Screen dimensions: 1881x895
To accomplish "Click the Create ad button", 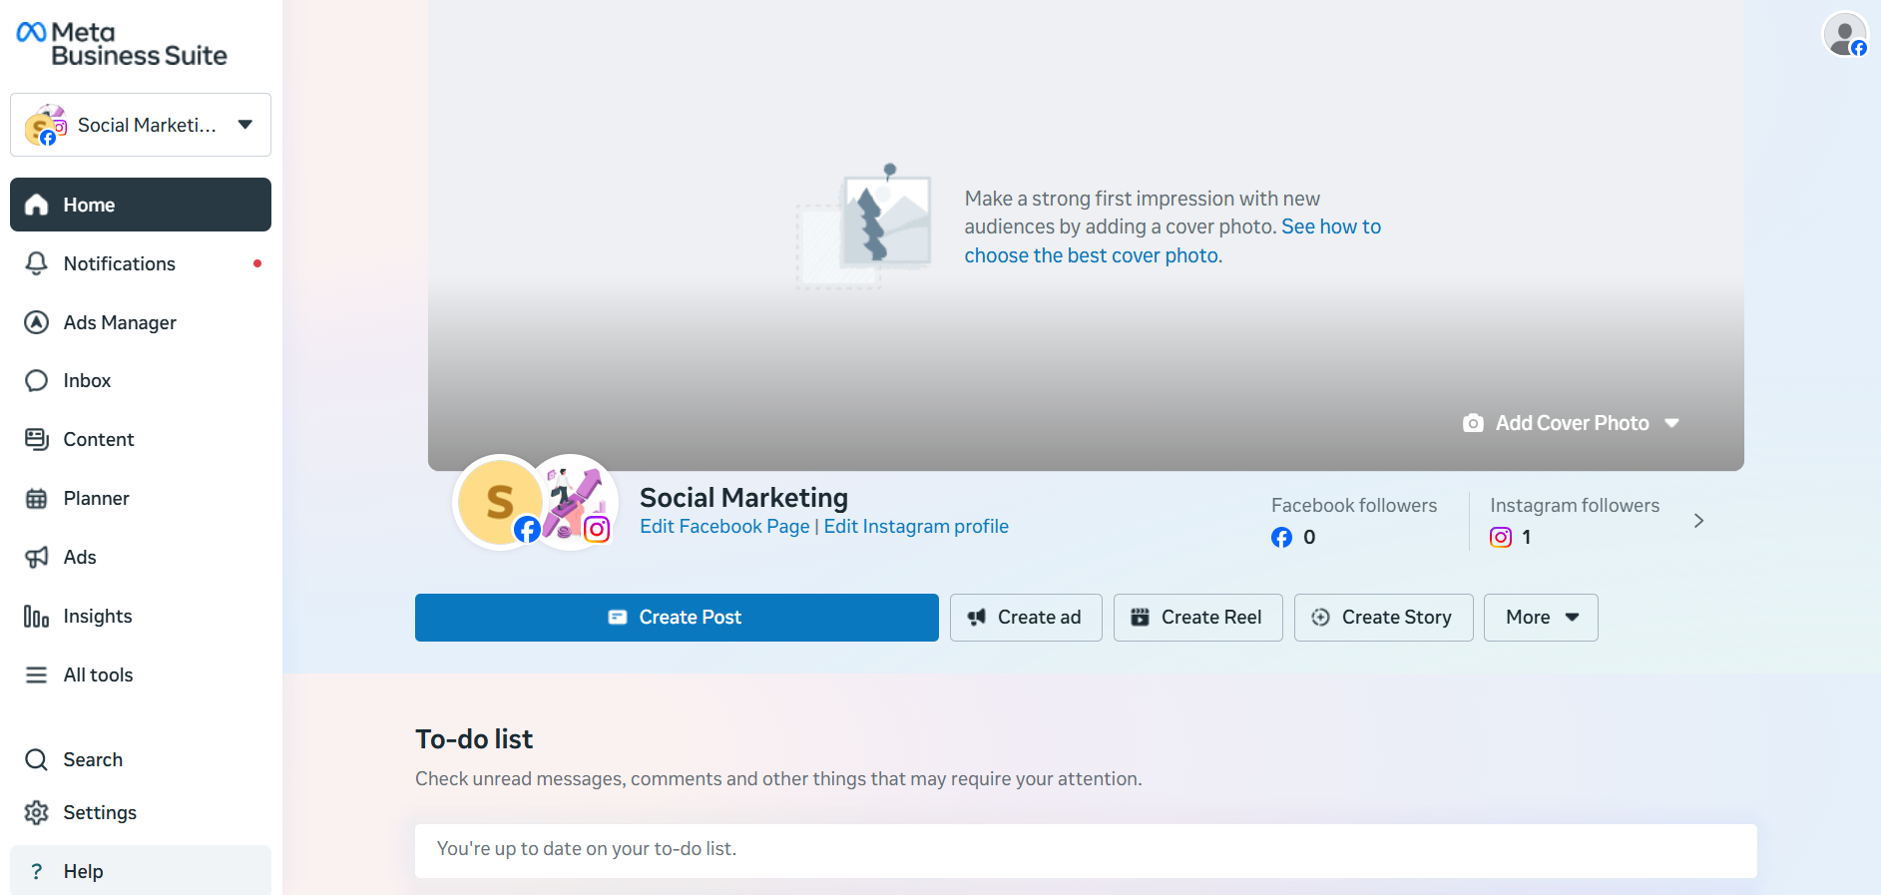I will coord(1026,618).
